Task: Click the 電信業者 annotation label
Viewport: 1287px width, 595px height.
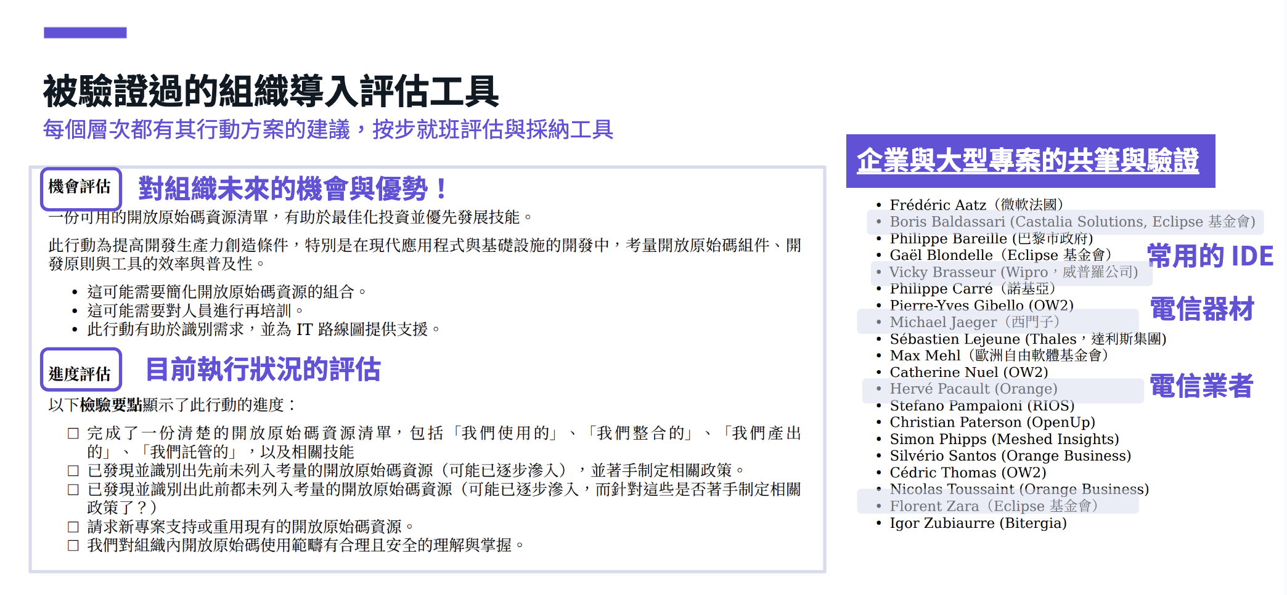Action: 1201,386
